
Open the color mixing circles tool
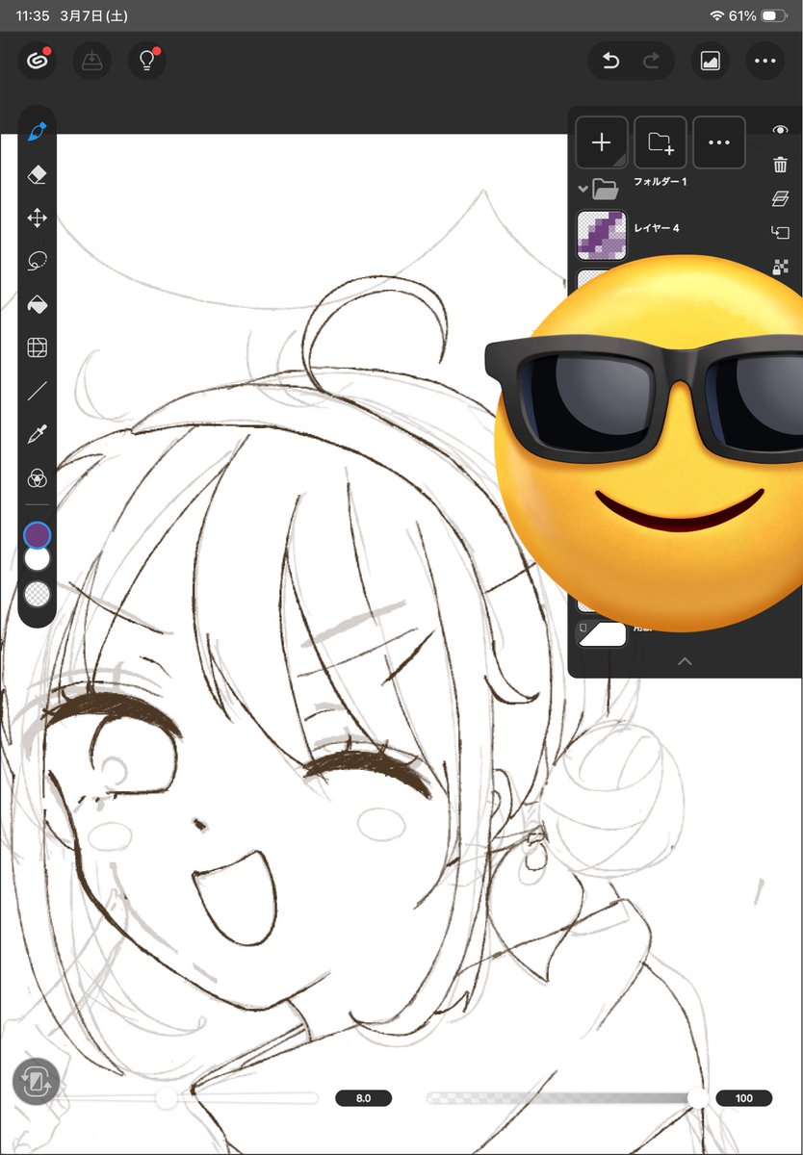[x=38, y=478]
